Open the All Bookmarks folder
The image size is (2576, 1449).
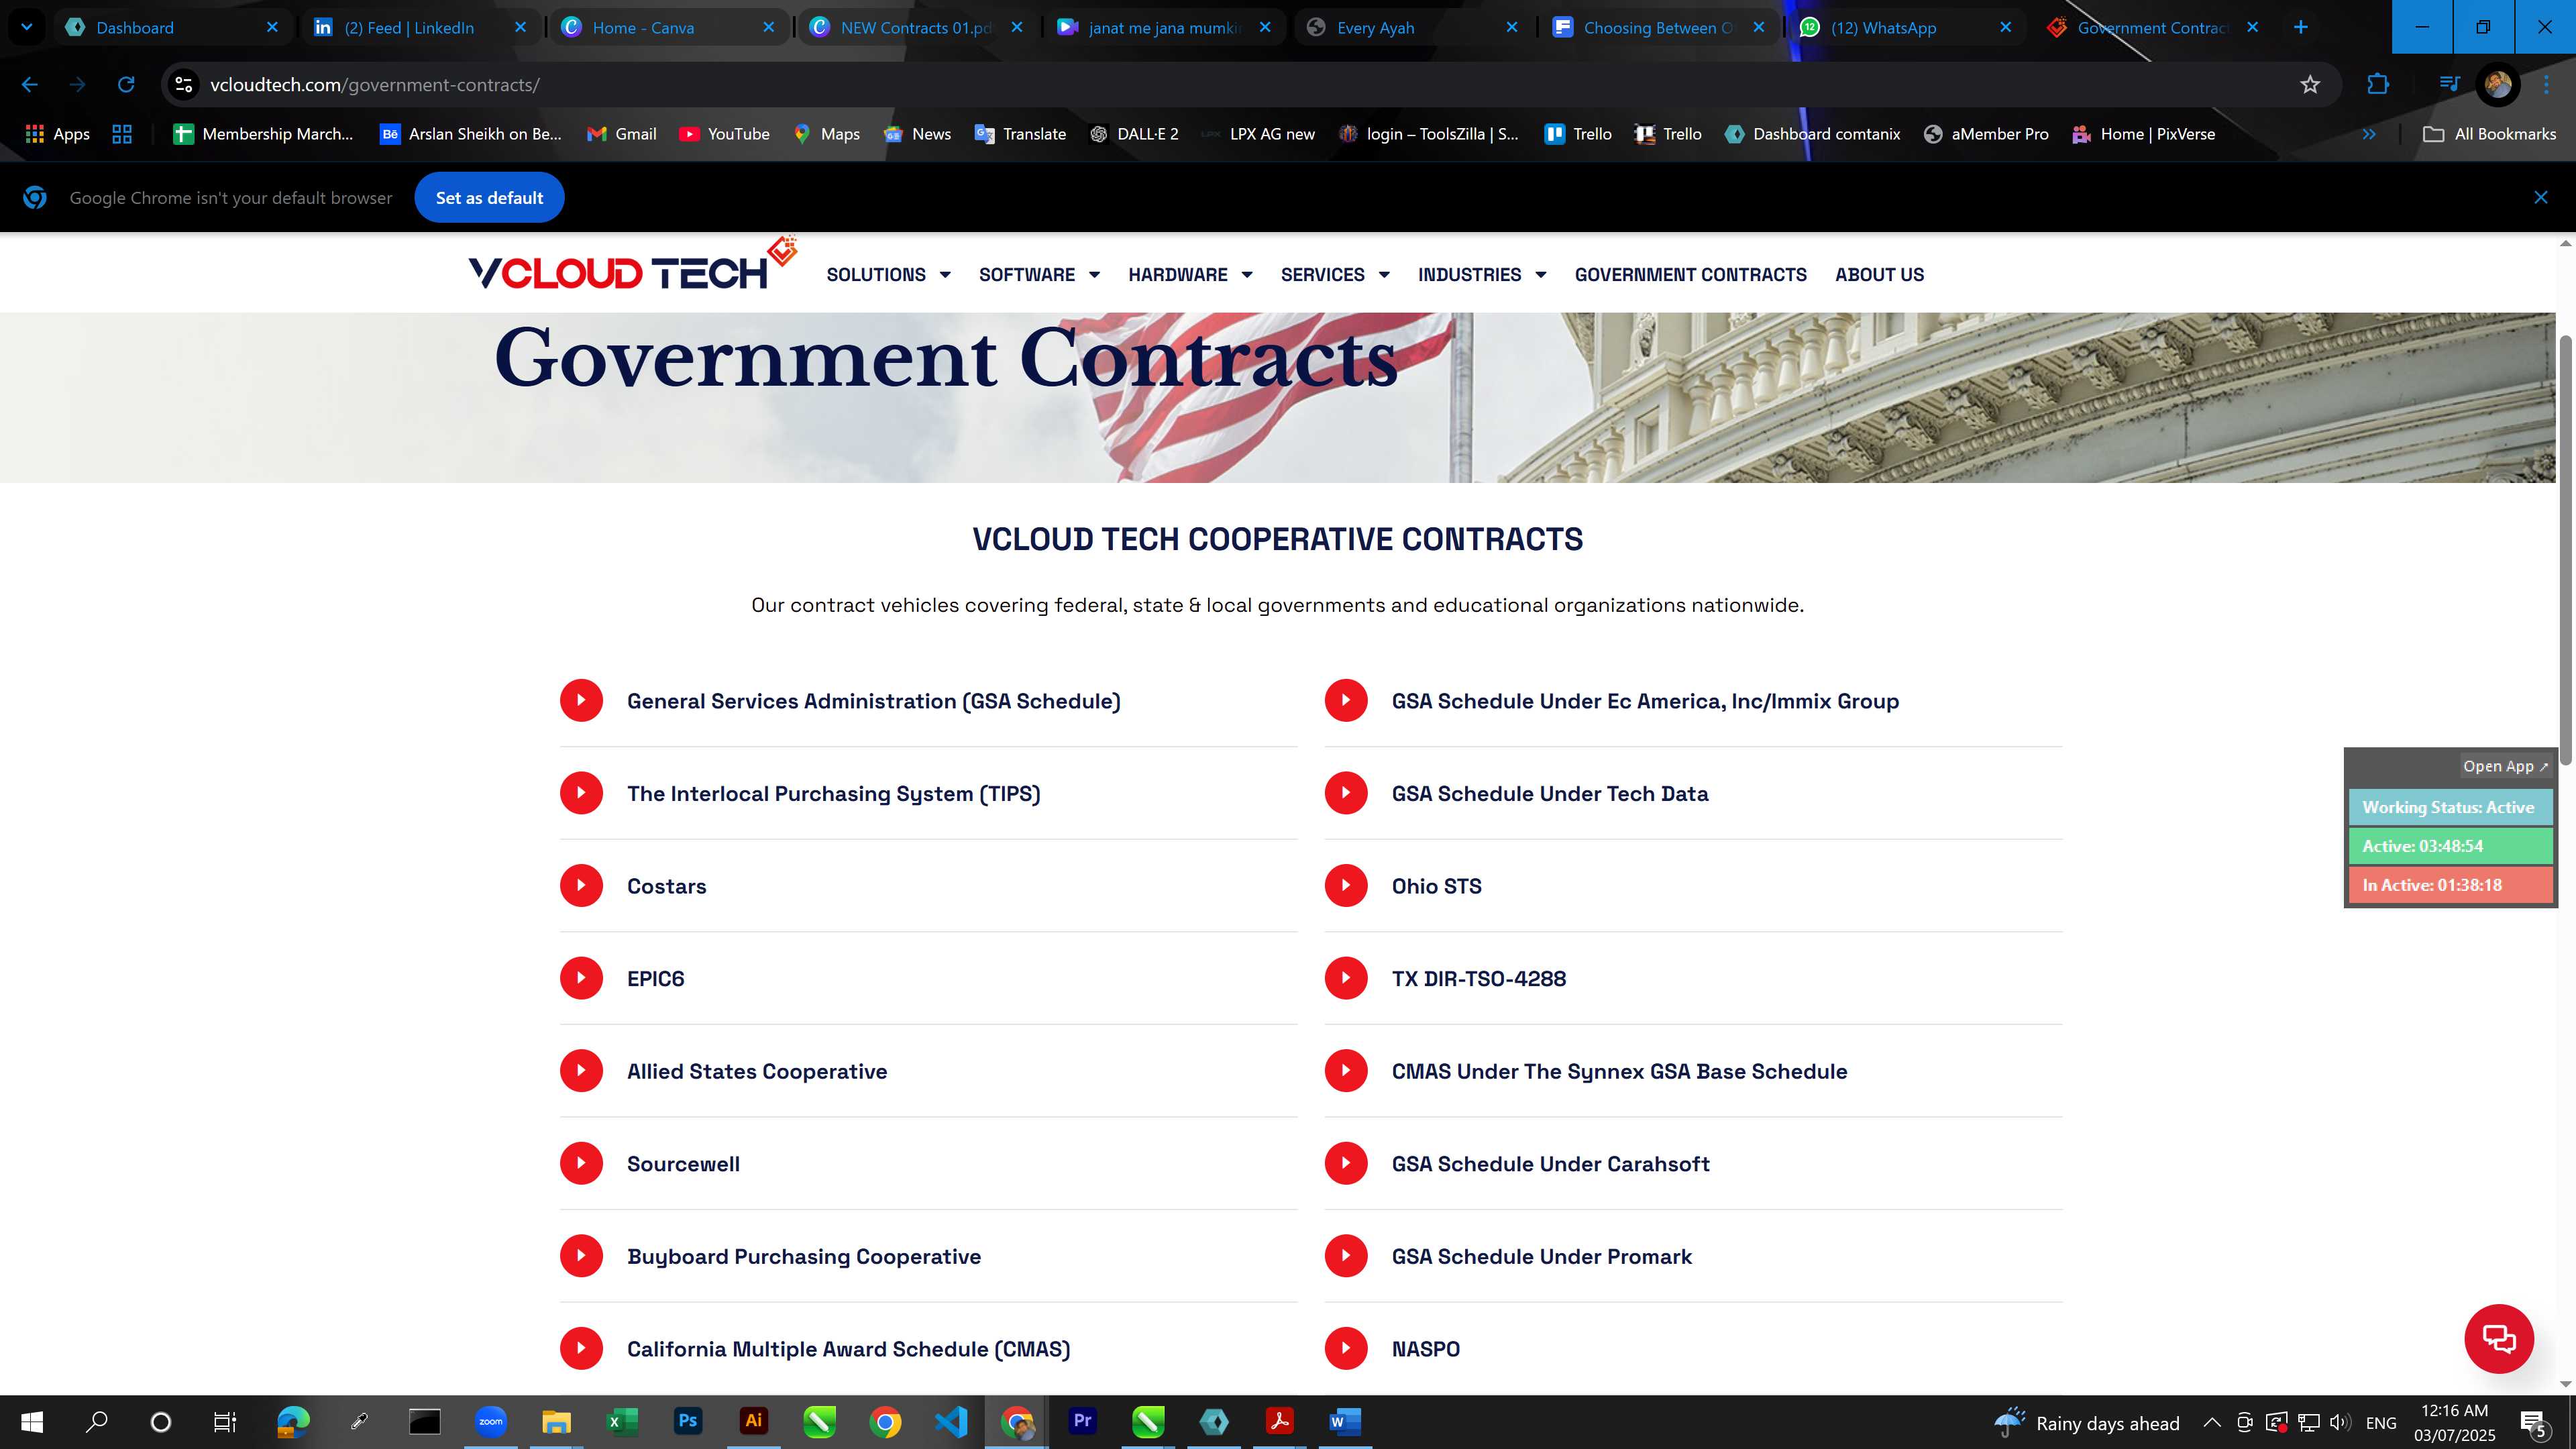pyautogui.click(x=2489, y=134)
